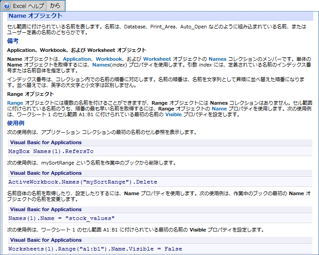Click sentence mentioning mySortRange deletion
The height and width of the screenshot is (255, 319).
(92, 163)
